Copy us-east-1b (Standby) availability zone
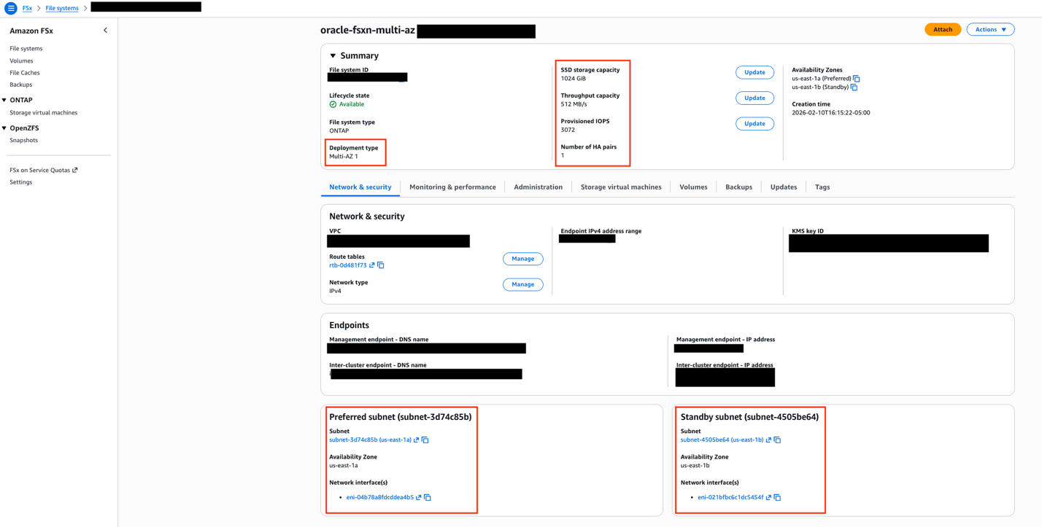The width and height of the screenshot is (1042, 527). tap(854, 87)
